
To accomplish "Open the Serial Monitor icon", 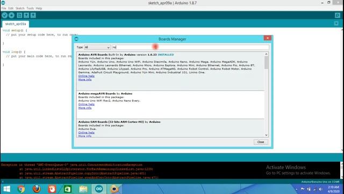I will [x=338, y=15].
